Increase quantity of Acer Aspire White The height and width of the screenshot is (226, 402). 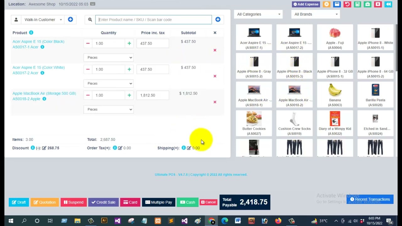(129, 69)
